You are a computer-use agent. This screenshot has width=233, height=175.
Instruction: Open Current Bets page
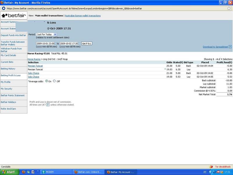(7, 62)
